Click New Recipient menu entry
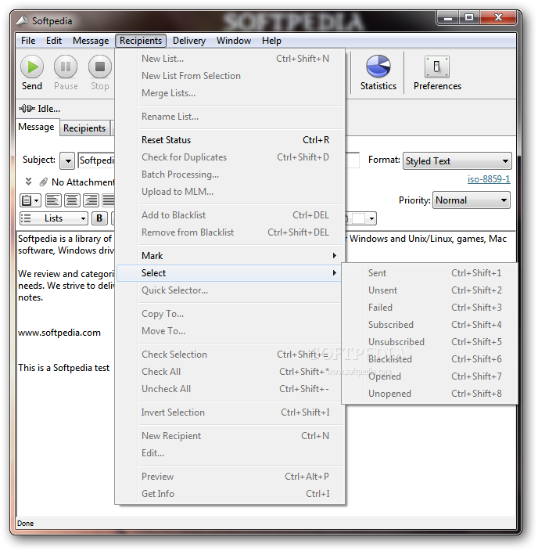The image size is (538, 551). point(231,436)
